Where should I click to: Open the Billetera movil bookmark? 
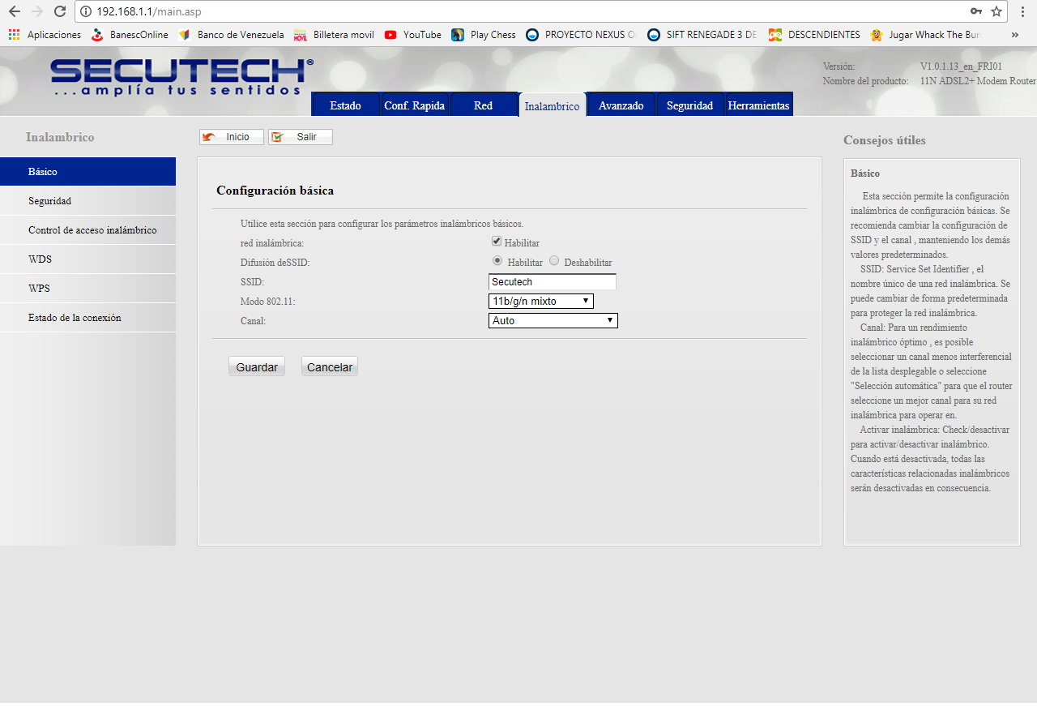(x=342, y=35)
